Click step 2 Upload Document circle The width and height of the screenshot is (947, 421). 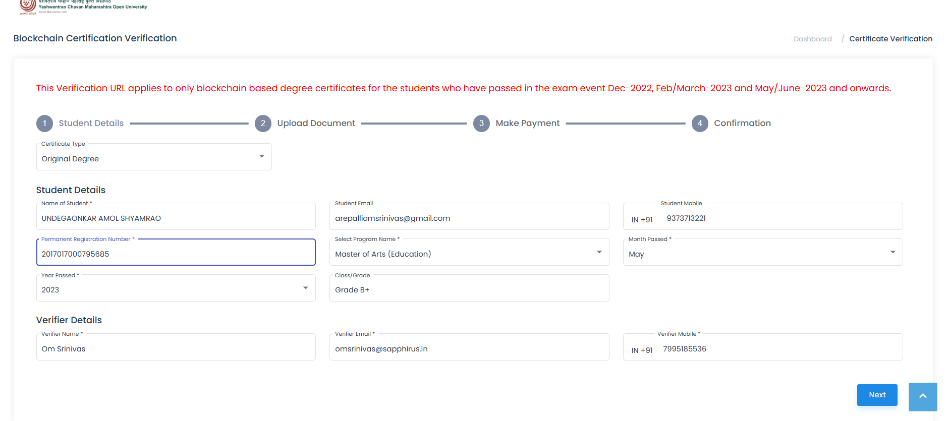(263, 124)
